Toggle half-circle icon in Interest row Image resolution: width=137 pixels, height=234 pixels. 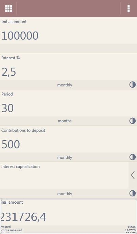pyautogui.click(x=132, y=85)
